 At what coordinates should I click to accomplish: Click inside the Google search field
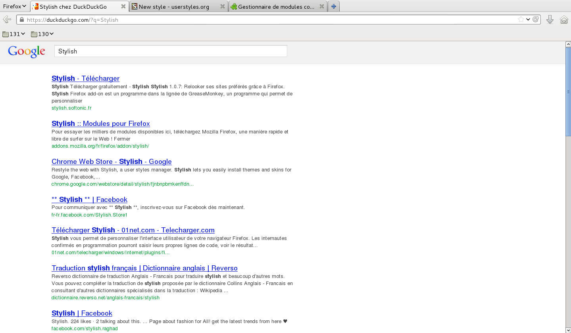click(171, 51)
